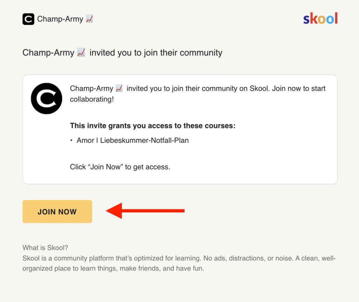Click the red arrow pointing to Join Now
The height and width of the screenshot is (302, 359).
click(145, 211)
